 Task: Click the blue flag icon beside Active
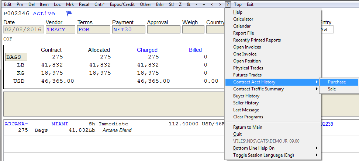pyautogui.click(x=69, y=14)
